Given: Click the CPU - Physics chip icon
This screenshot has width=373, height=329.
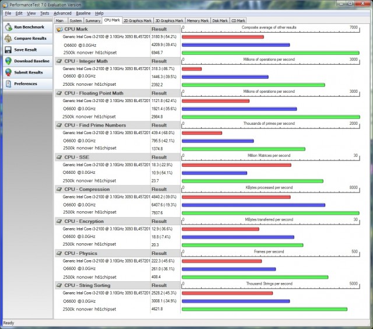Looking at the screenshot, I should [x=59, y=253].
